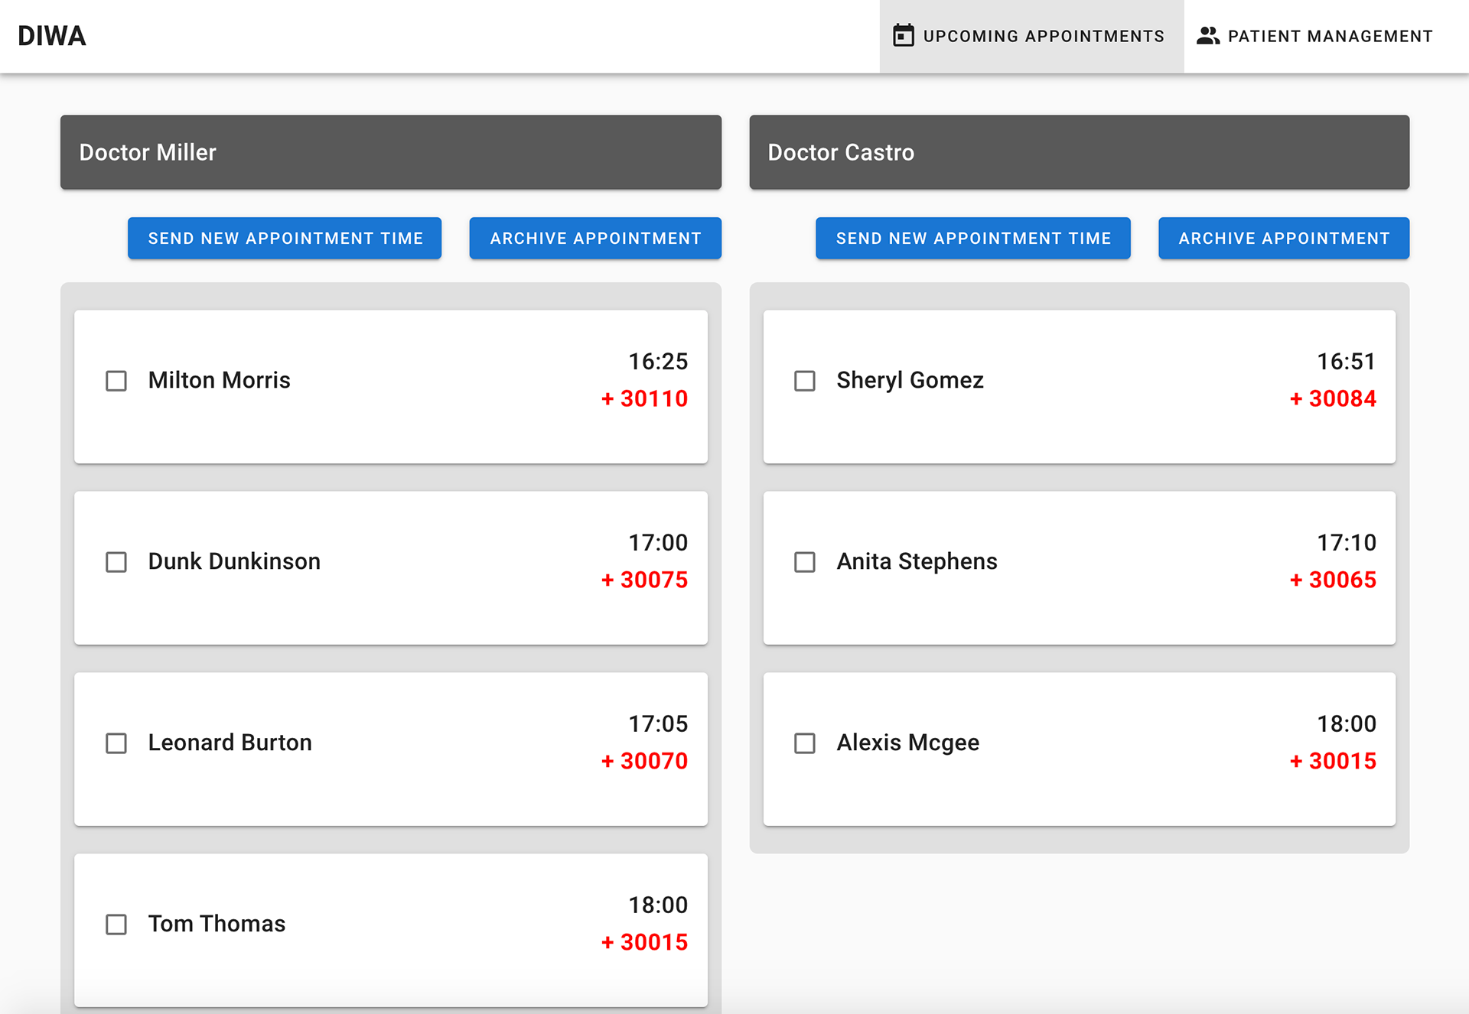Enable the Alexis Mcgee checkbox
The height and width of the screenshot is (1014, 1469).
click(x=805, y=743)
